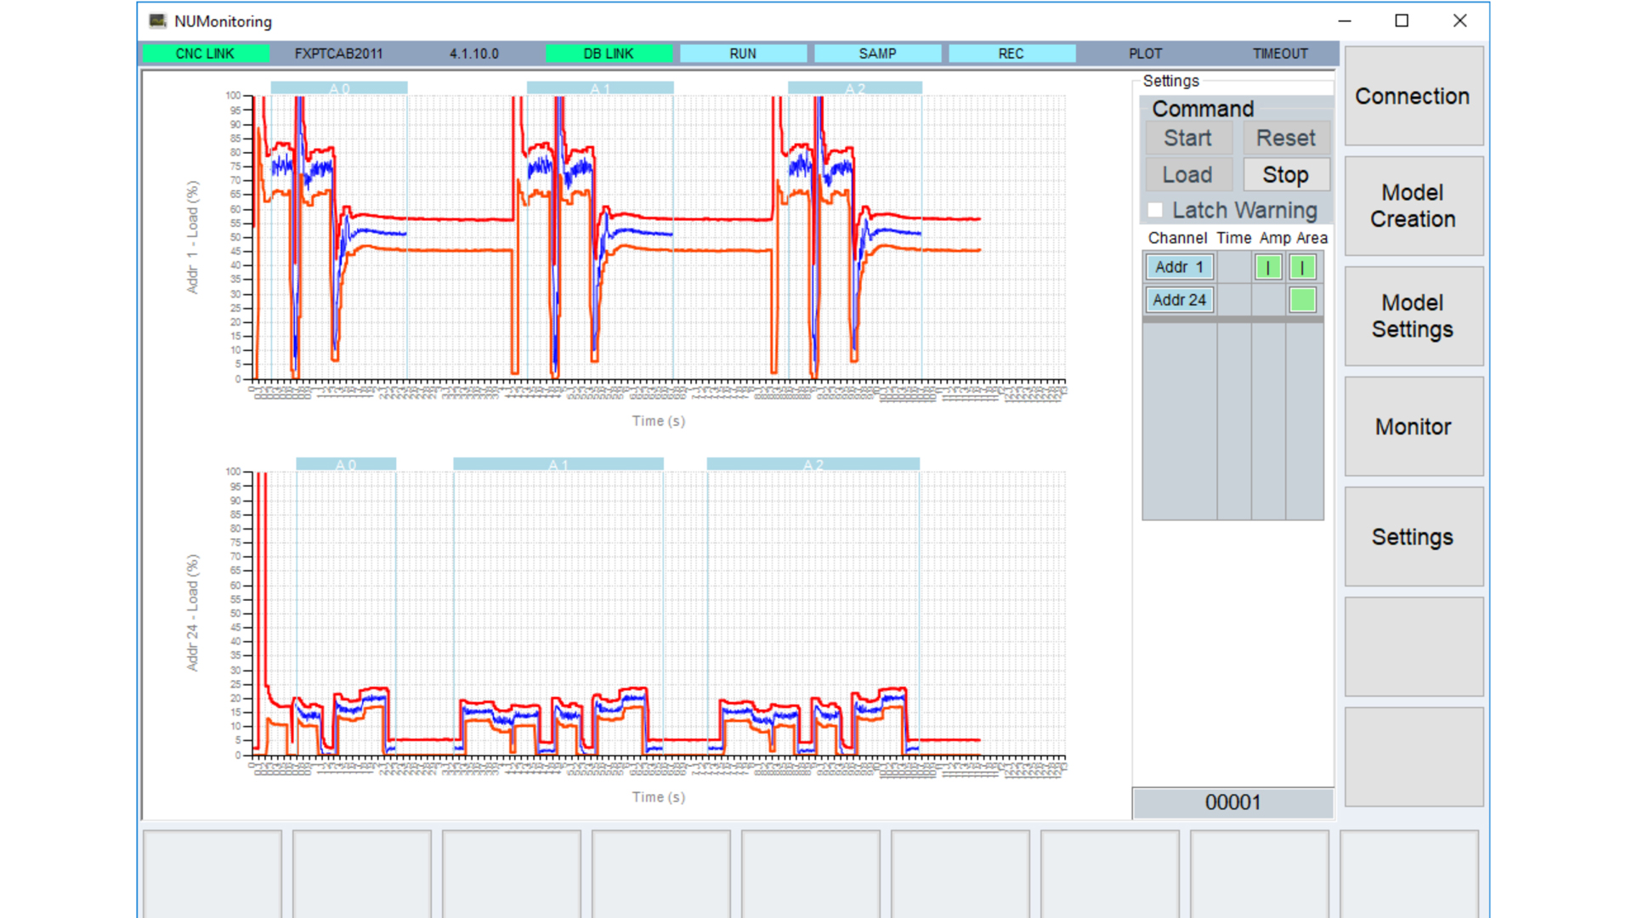1632x918 pixels.
Task: Click the green Area indicator for Addr 24
Action: (x=1302, y=300)
